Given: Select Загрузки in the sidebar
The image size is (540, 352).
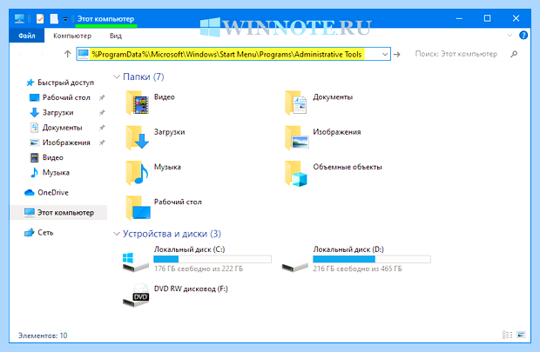Looking at the screenshot, I should [57, 112].
